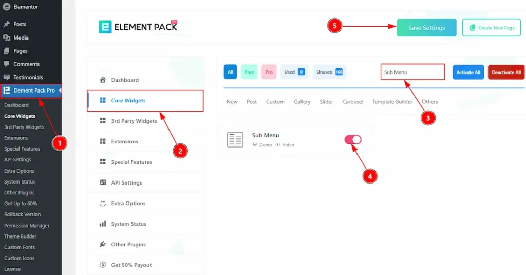The image size is (526, 275).
Task: Select the All filter button
Action: point(230,72)
